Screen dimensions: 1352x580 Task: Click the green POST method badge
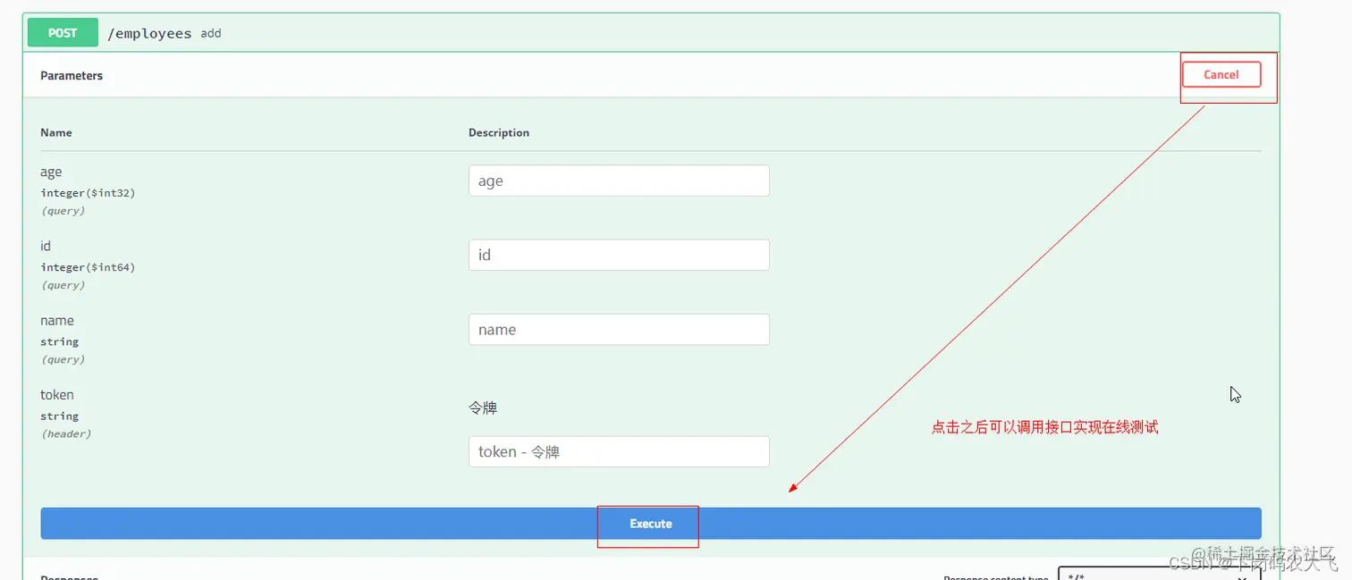63,33
